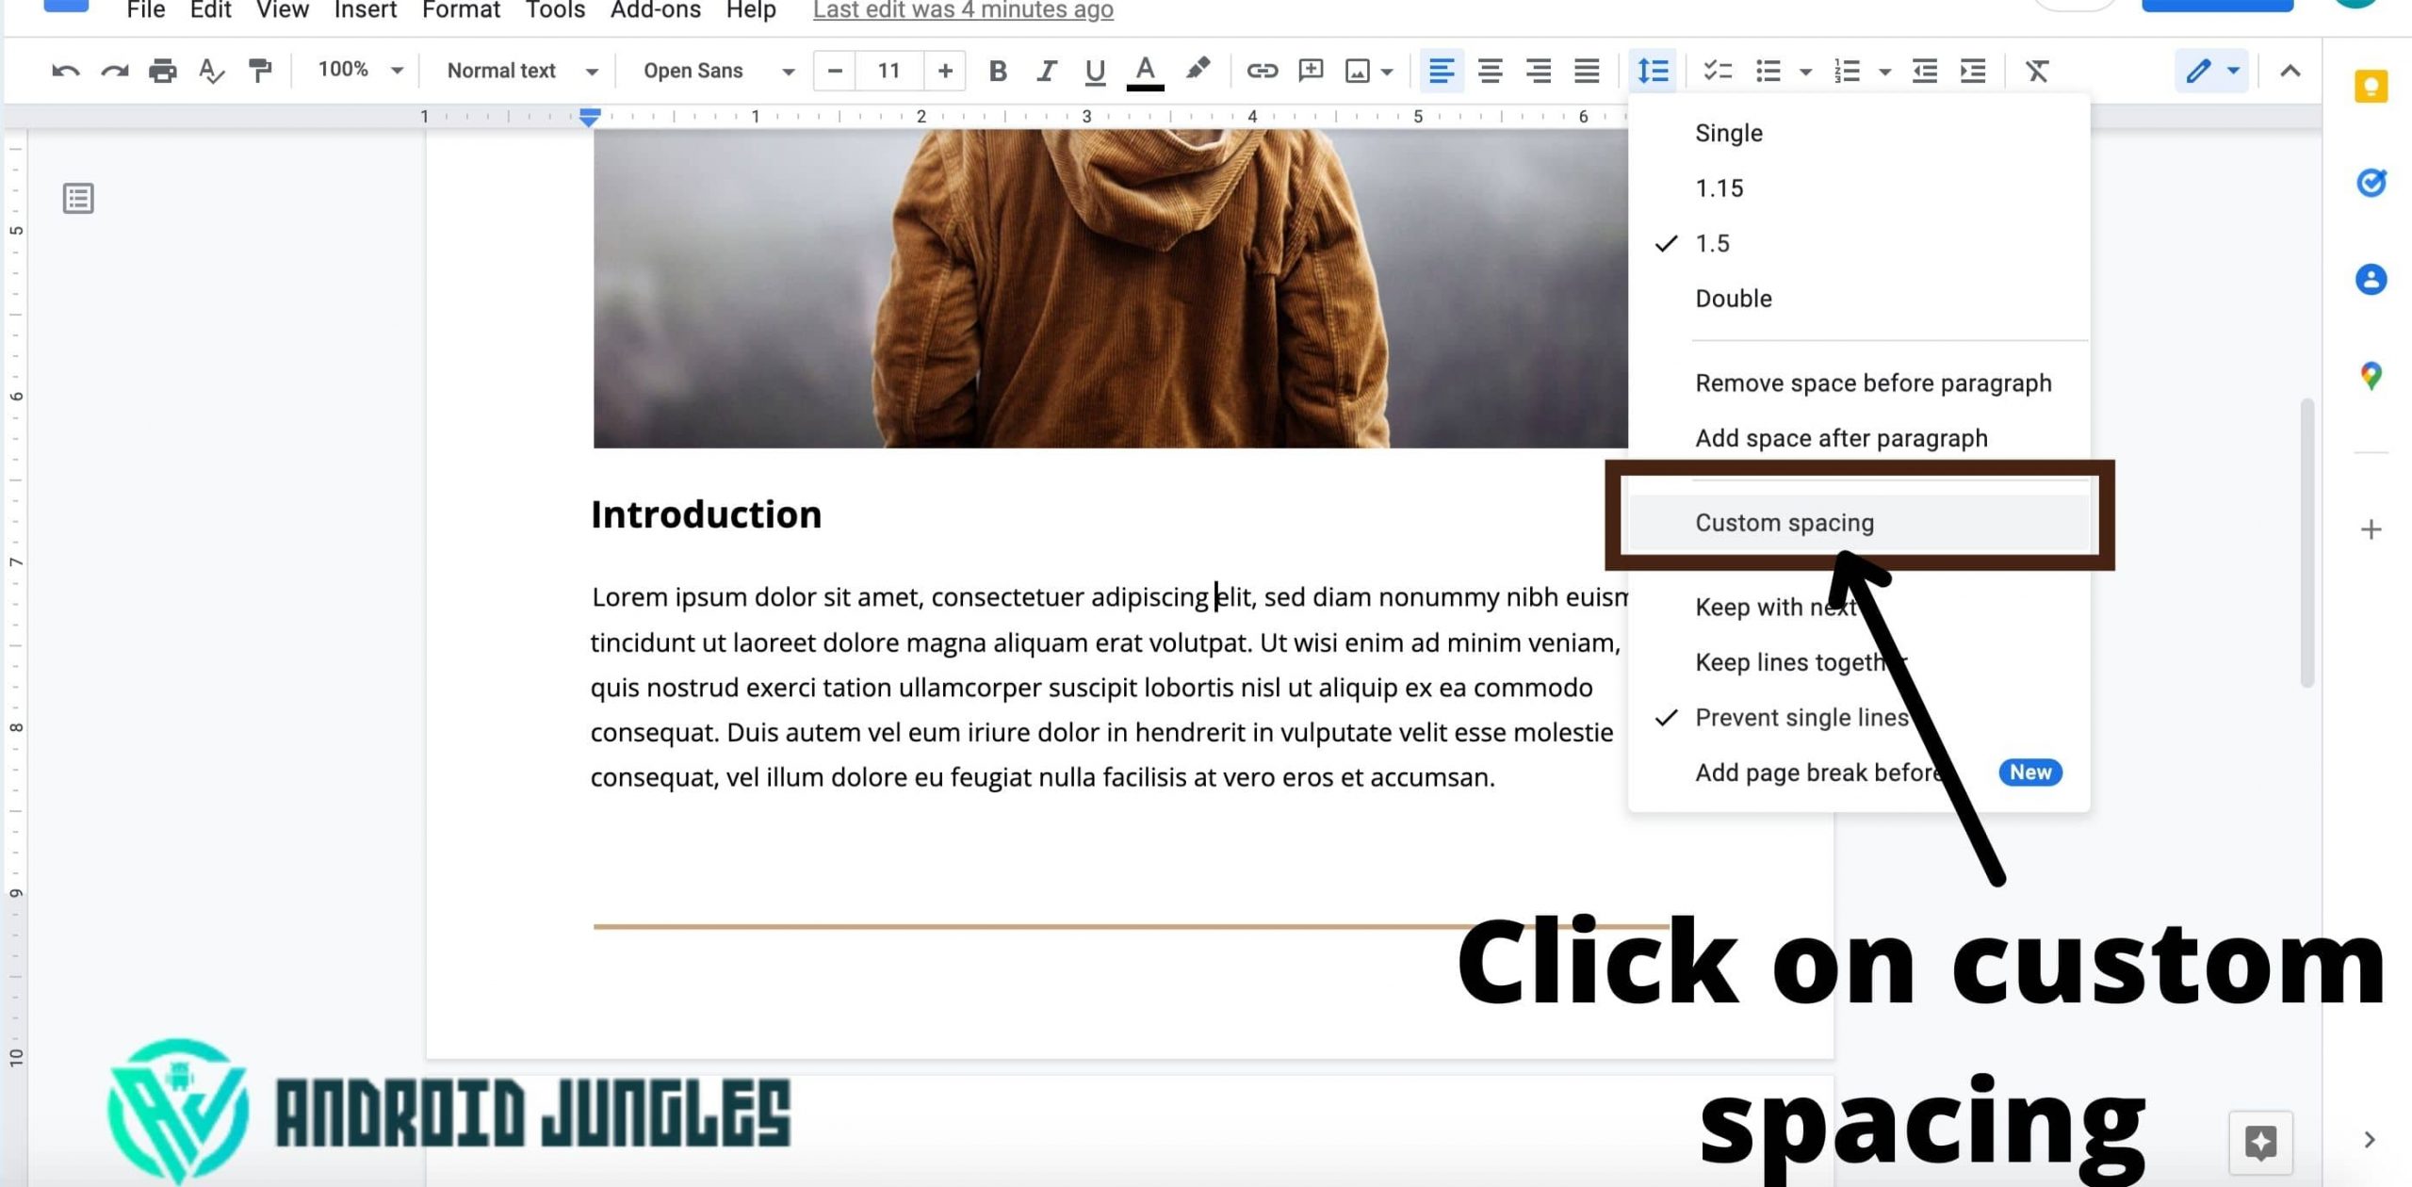
Task: Run the spelling and grammar check
Action: (x=212, y=71)
